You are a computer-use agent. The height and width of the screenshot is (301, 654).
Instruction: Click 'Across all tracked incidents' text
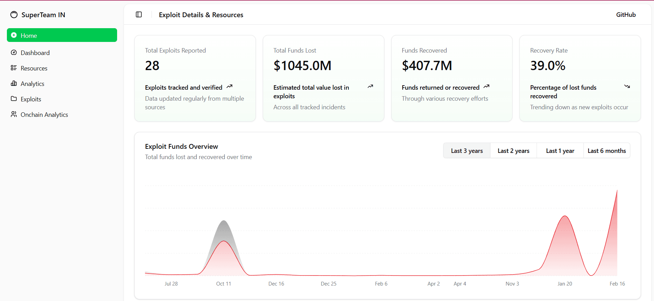[x=309, y=107]
